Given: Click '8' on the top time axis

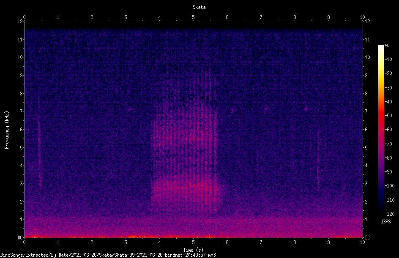Looking at the screenshot, I should 295,17.
